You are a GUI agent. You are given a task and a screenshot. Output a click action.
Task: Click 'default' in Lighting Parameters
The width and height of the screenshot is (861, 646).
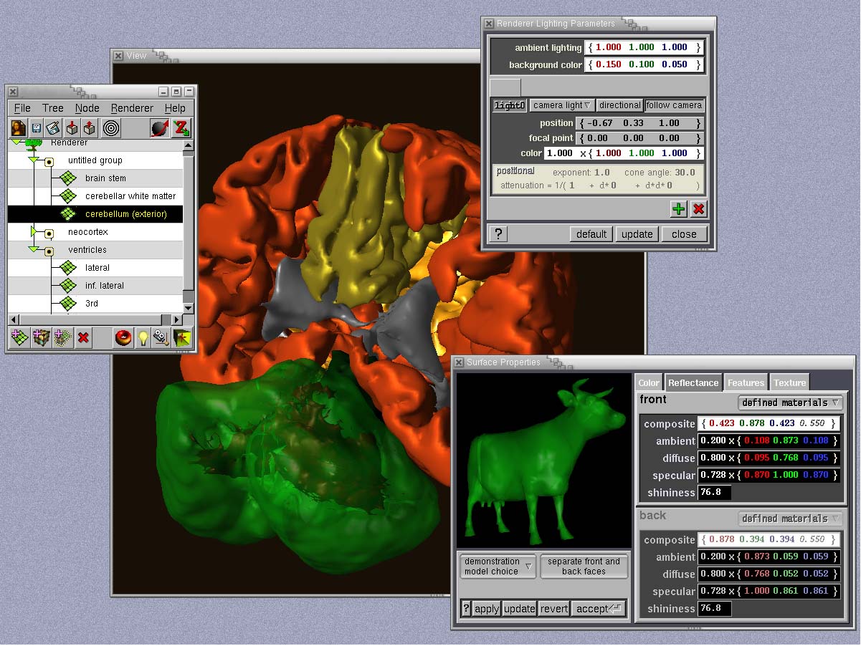(x=591, y=234)
